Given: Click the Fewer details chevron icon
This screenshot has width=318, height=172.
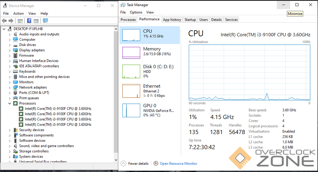Looking at the screenshot, I should [x=124, y=163].
